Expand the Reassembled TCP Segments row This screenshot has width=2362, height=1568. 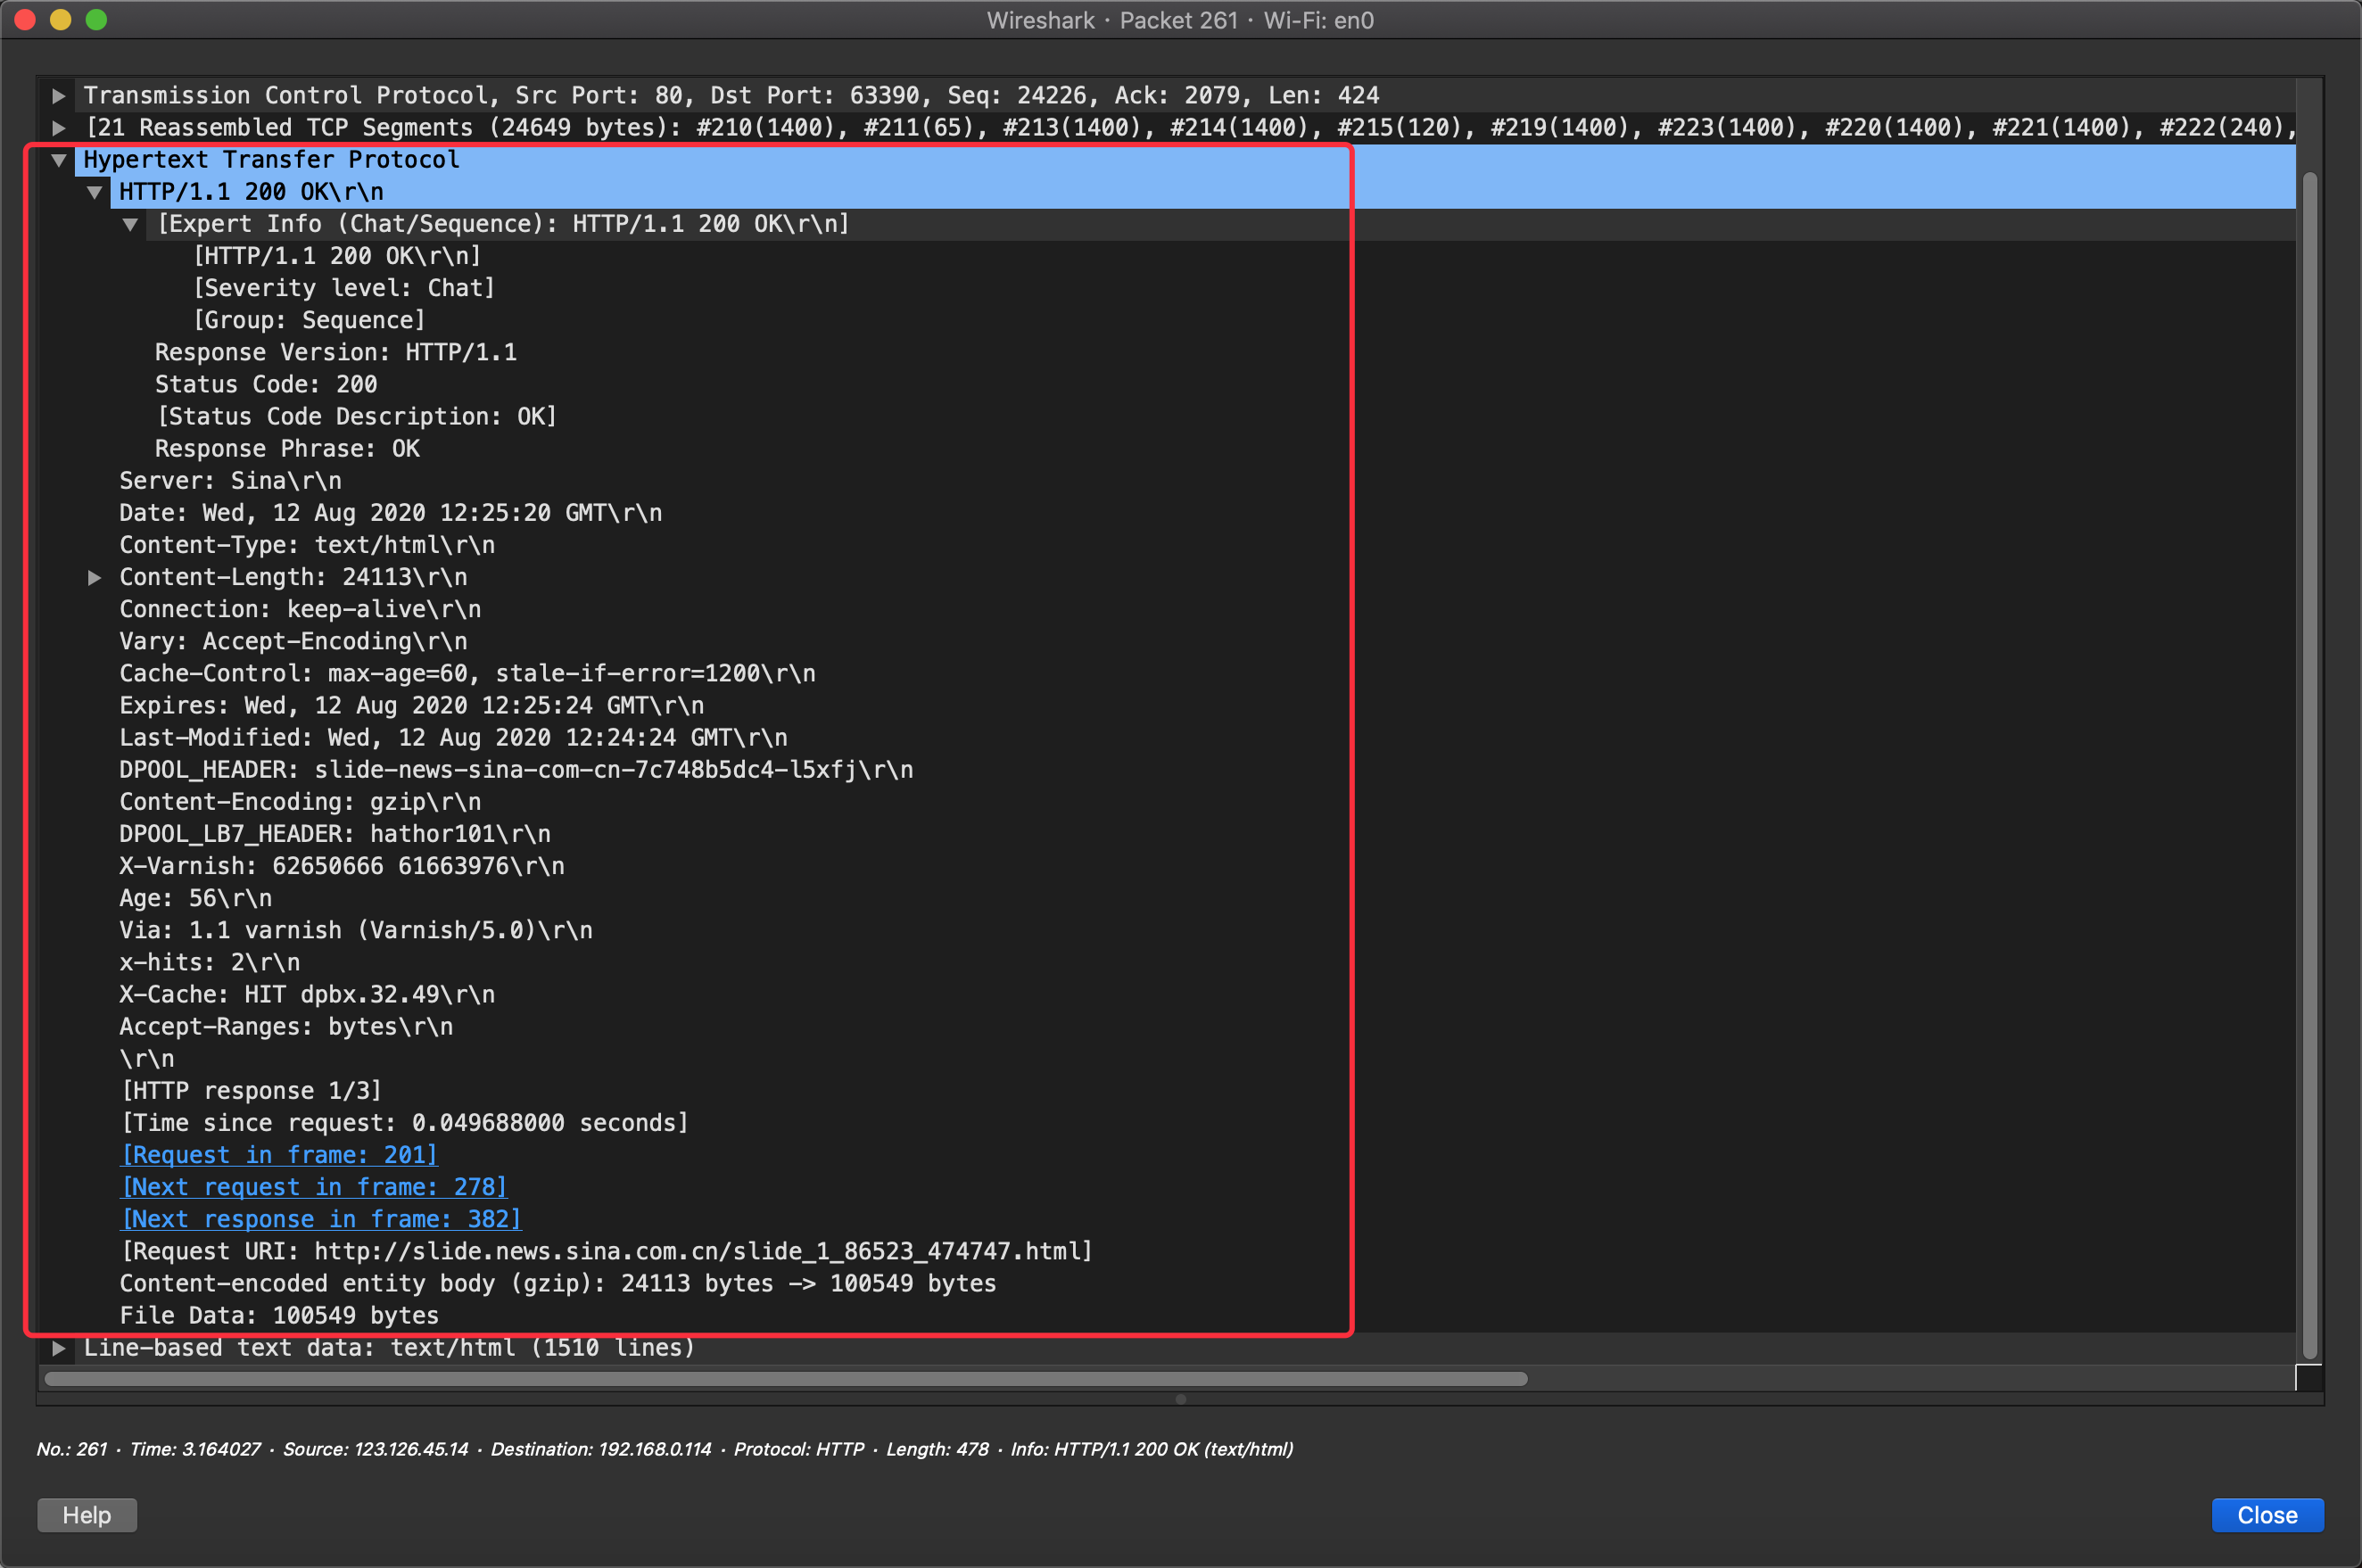[x=59, y=128]
